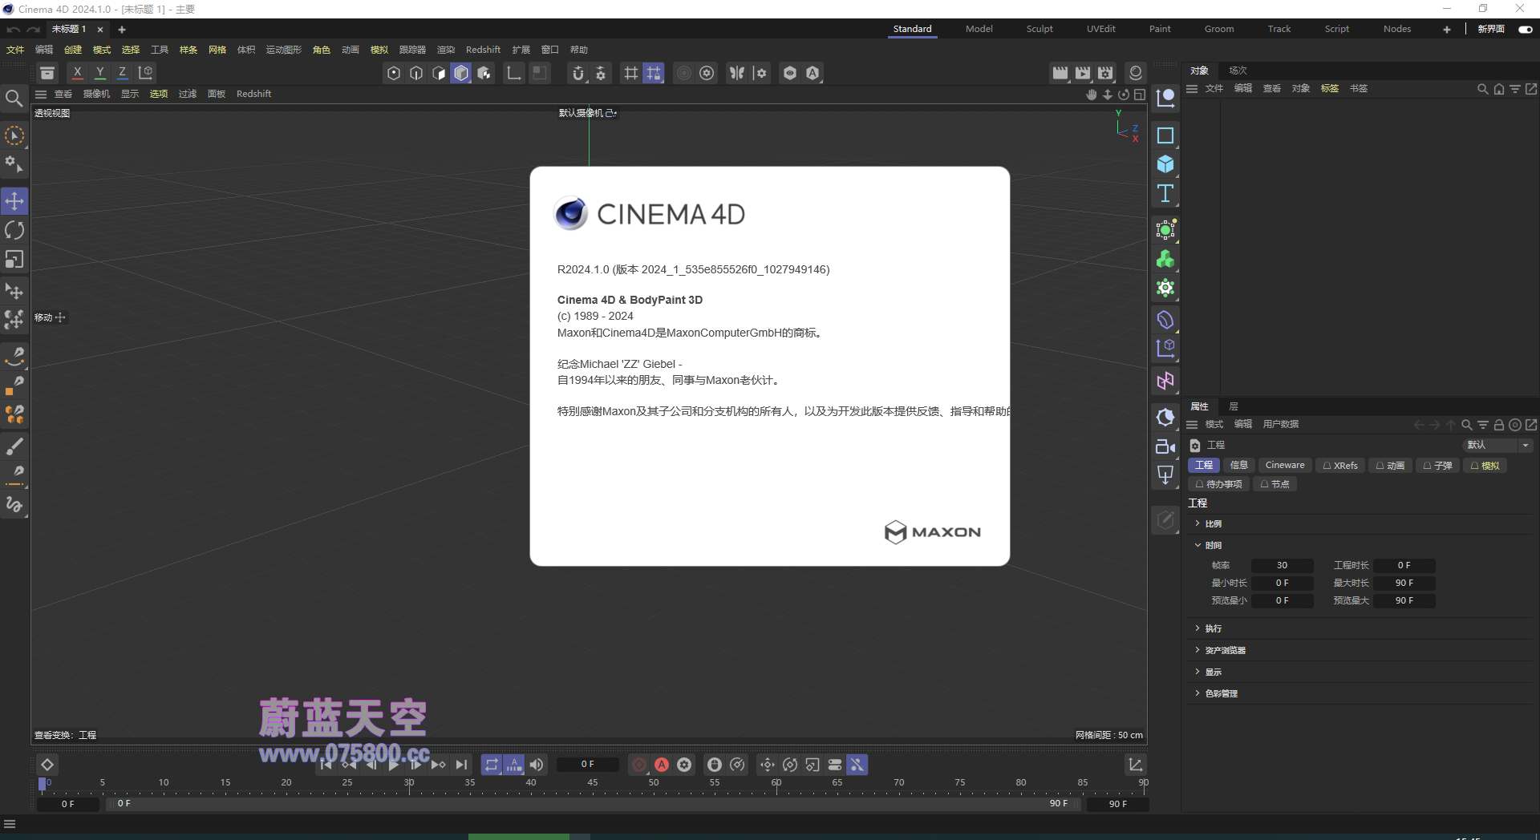The image size is (1540, 840).
Task: Select the 信息 project tab
Action: pyautogui.click(x=1239, y=465)
